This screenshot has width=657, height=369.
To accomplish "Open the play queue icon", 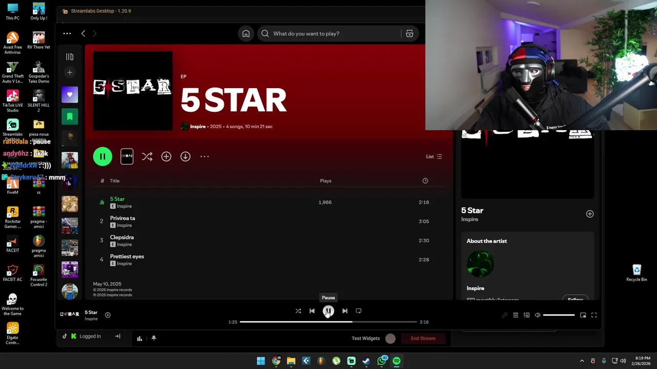I will [x=515, y=315].
